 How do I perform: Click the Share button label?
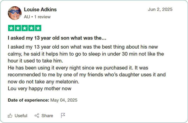click(x=47, y=116)
